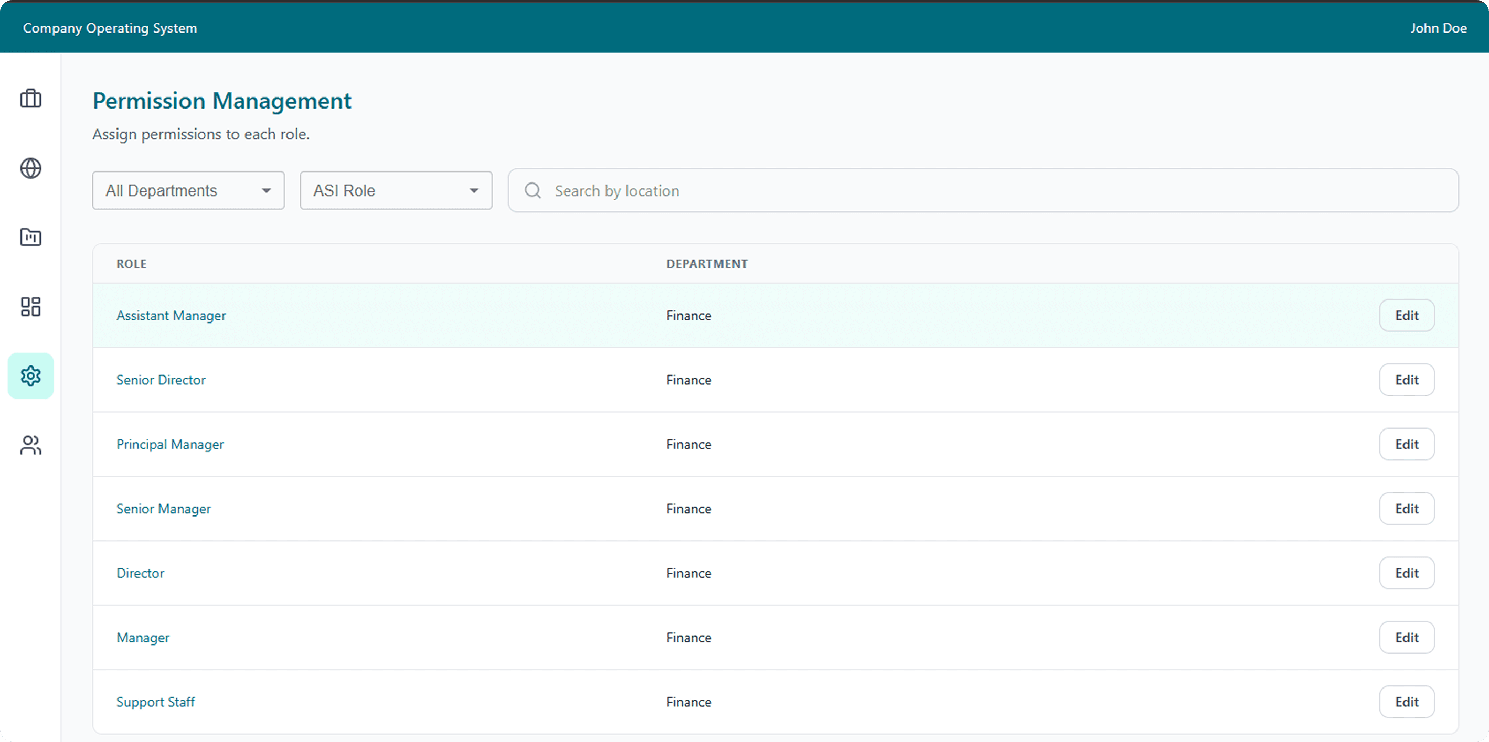The width and height of the screenshot is (1489, 742).
Task: Open the Support Staff role link
Action: pyautogui.click(x=155, y=702)
